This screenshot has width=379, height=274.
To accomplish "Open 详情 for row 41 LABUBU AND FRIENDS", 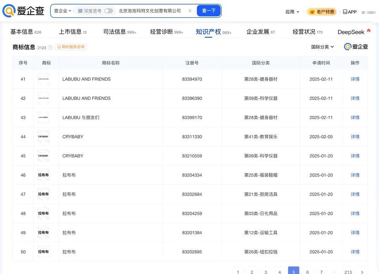I will (x=355, y=79).
